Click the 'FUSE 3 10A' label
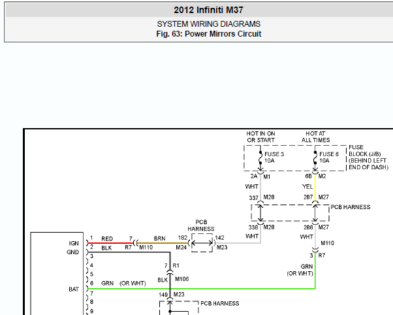This screenshot has width=393, height=315. (274, 157)
